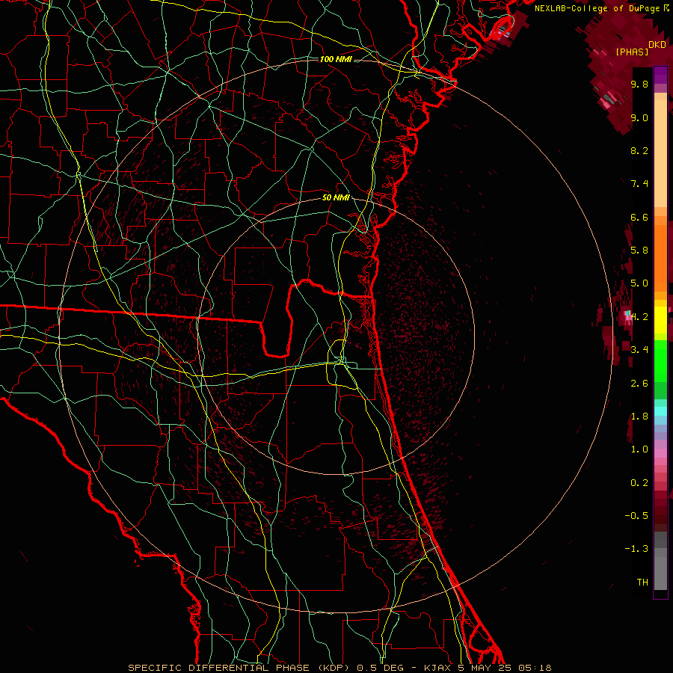Select the 2.6 scale value
This screenshot has height=673, width=673.
coord(639,383)
